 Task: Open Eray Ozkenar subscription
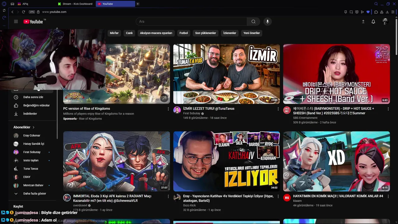click(x=33, y=136)
